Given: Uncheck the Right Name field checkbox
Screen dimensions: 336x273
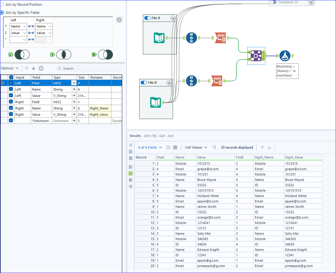Looking at the screenshot, I should tap(11, 108).
